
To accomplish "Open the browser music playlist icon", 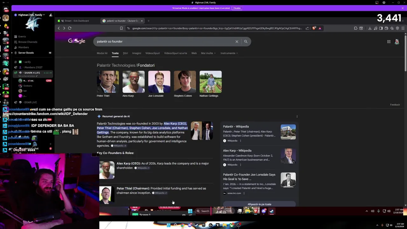I will coord(376,28).
